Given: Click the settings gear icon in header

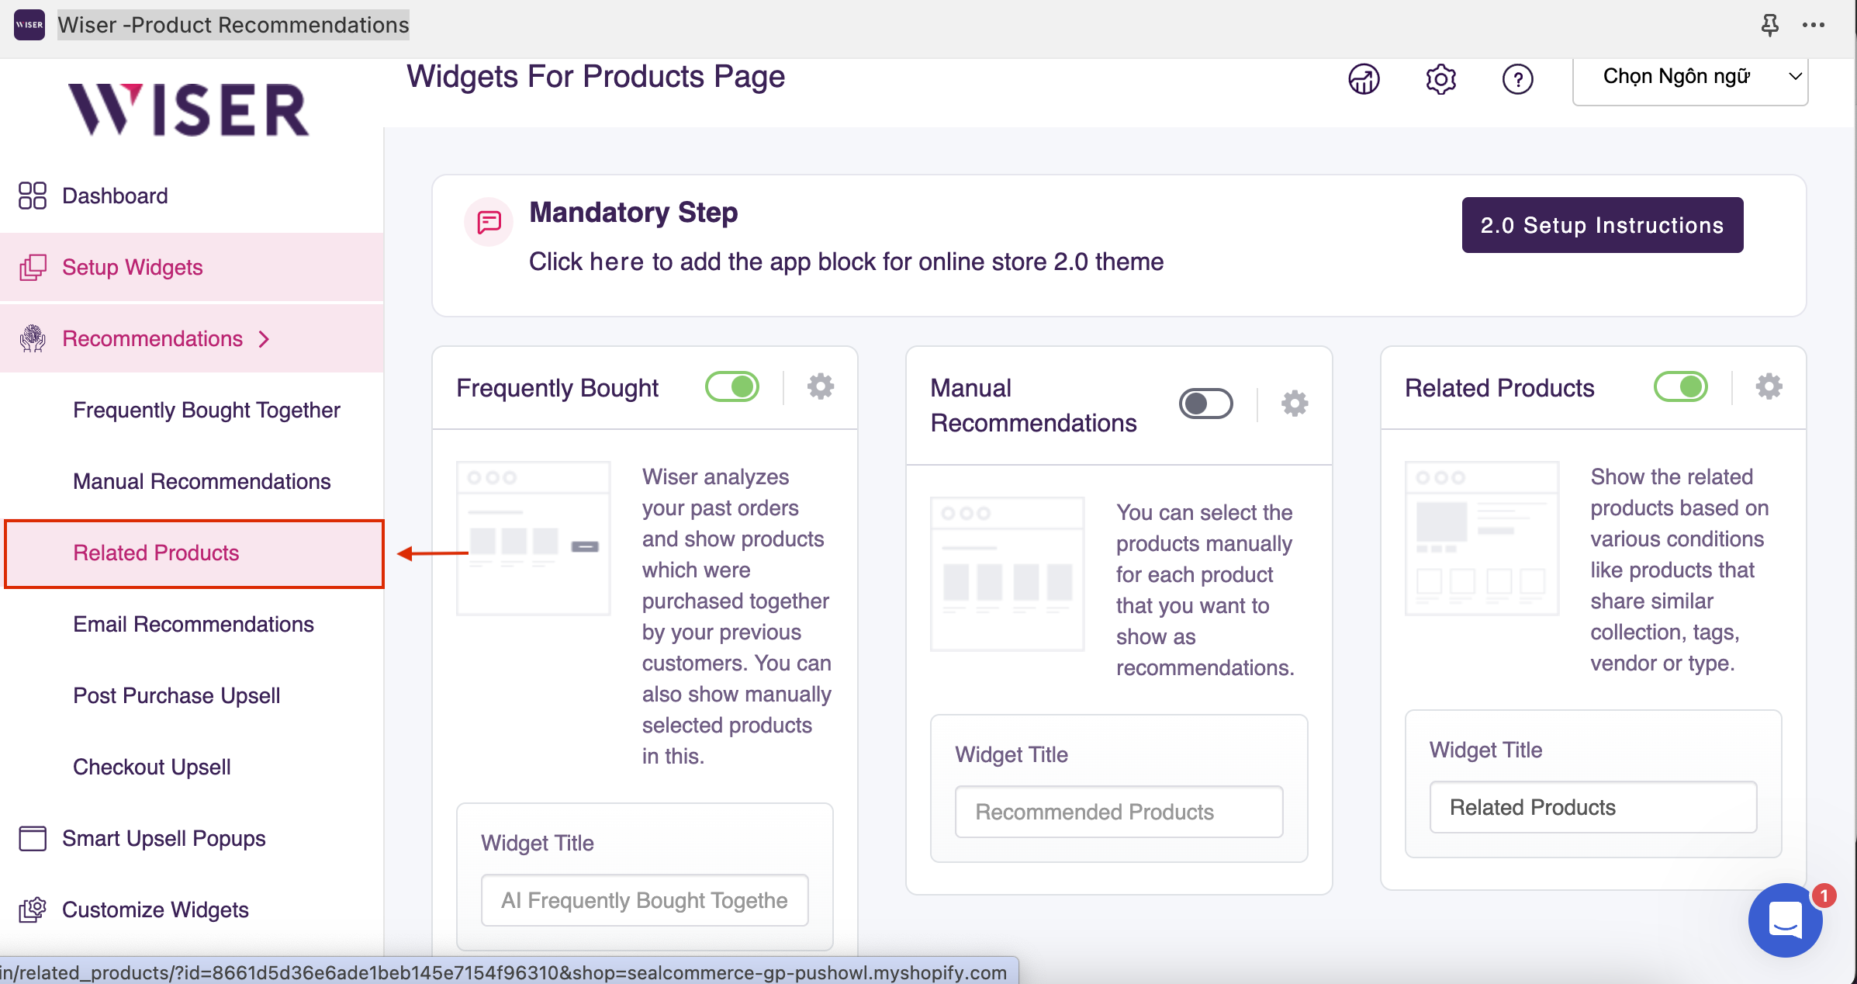Looking at the screenshot, I should 1440,78.
